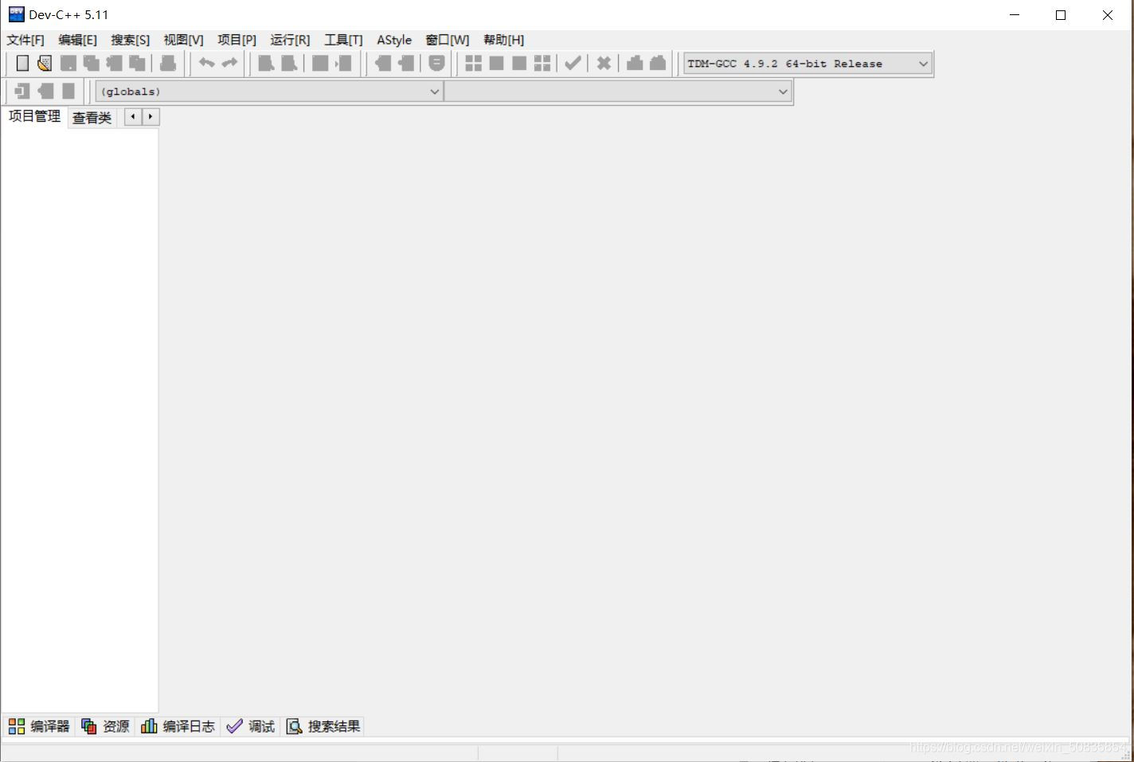Click the Debug checkmark toolbar icon

573,64
